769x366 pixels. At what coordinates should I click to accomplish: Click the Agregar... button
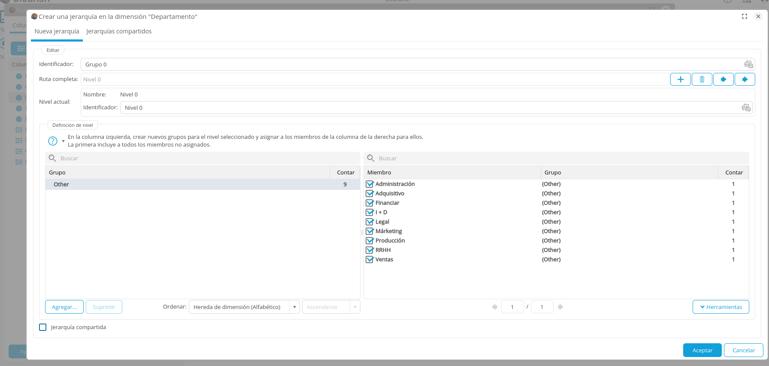click(64, 307)
